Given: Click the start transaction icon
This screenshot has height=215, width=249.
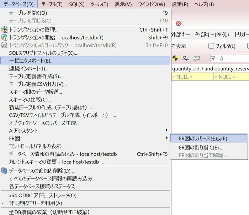Looking at the screenshot, I should 5,38.
